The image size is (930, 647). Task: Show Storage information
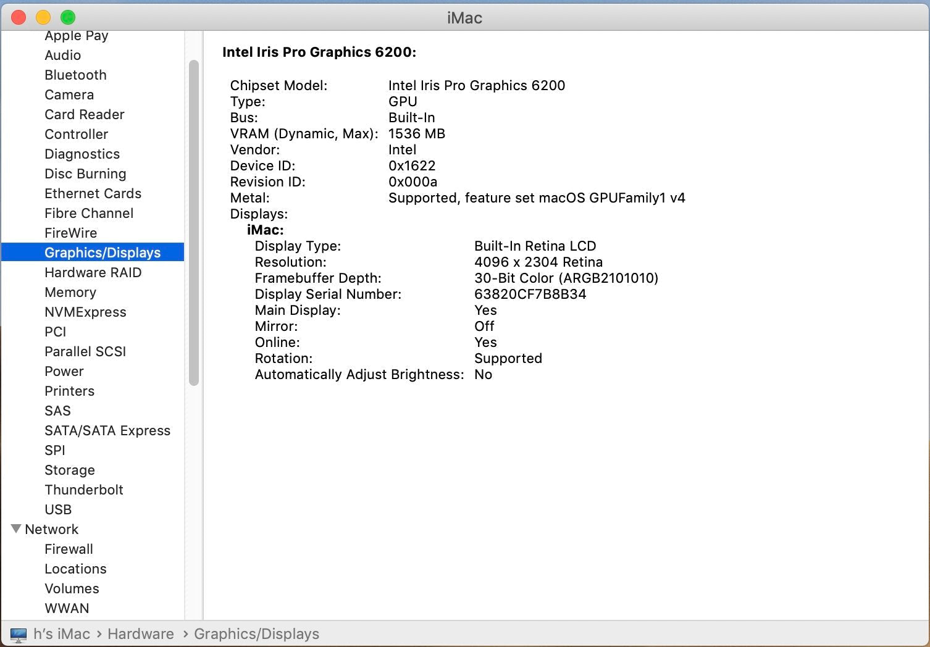(70, 470)
